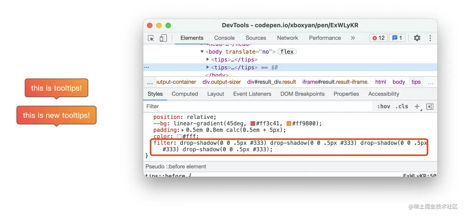The width and height of the screenshot is (464, 216).
Task: Focus the styles Filter input
Action: click(x=258, y=106)
